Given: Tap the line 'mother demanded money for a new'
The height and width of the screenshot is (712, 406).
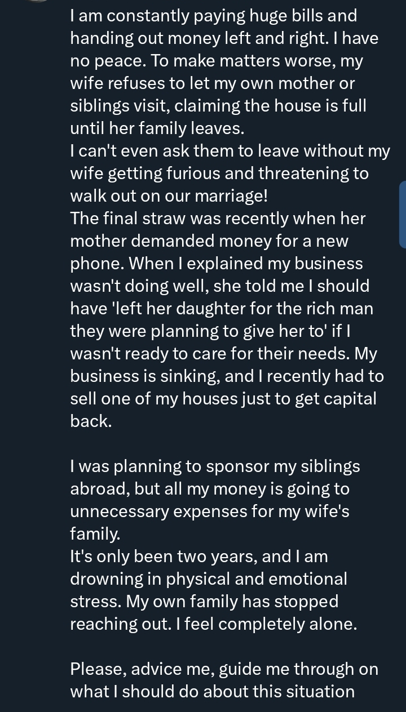Looking at the screenshot, I should (x=209, y=241).
